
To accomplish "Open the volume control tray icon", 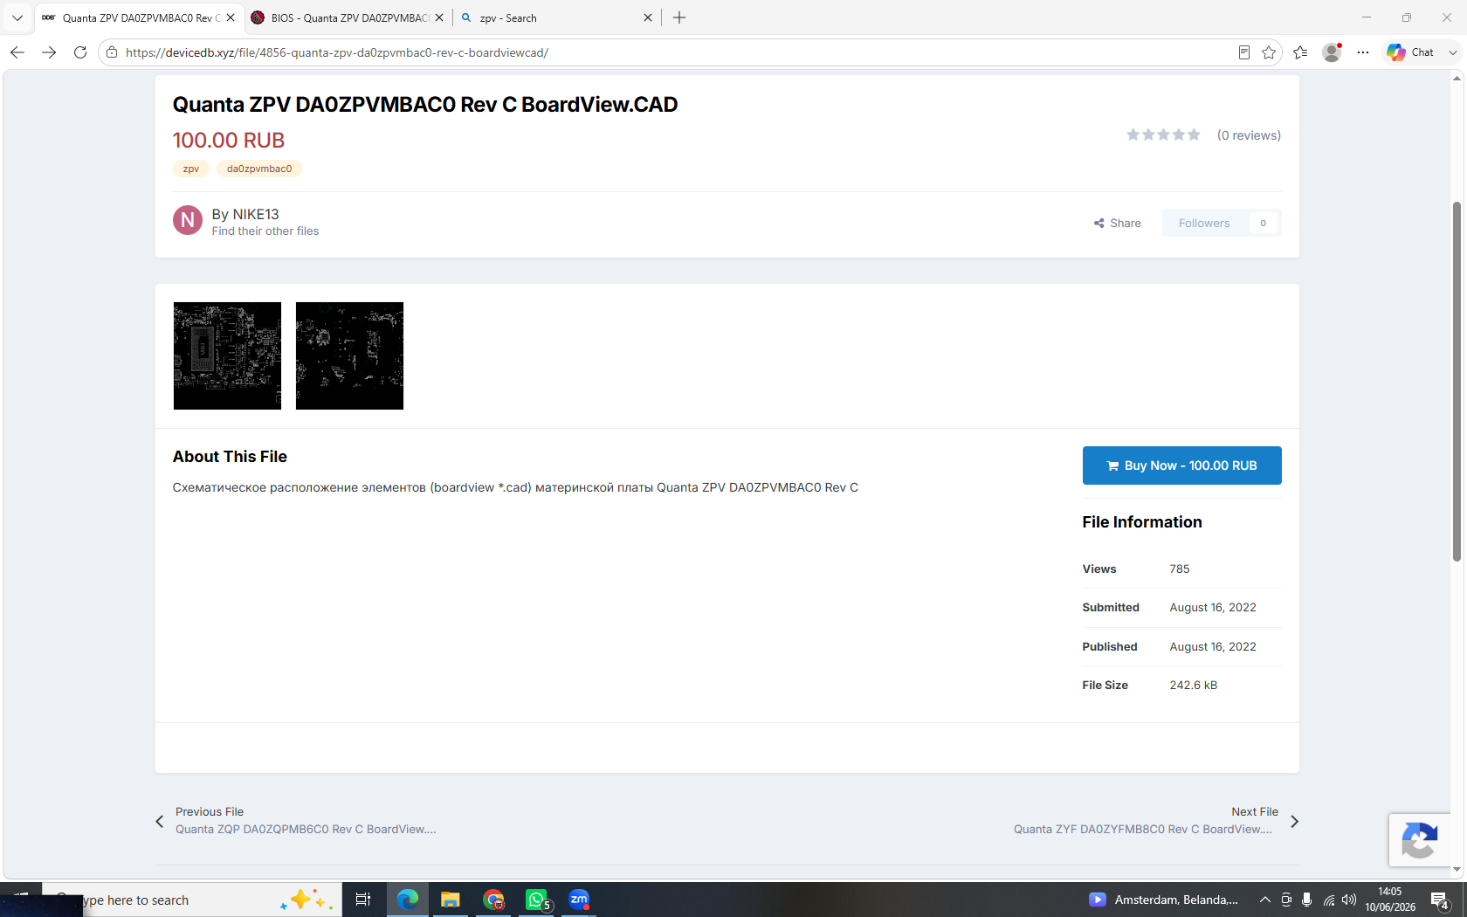I will click(1349, 900).
